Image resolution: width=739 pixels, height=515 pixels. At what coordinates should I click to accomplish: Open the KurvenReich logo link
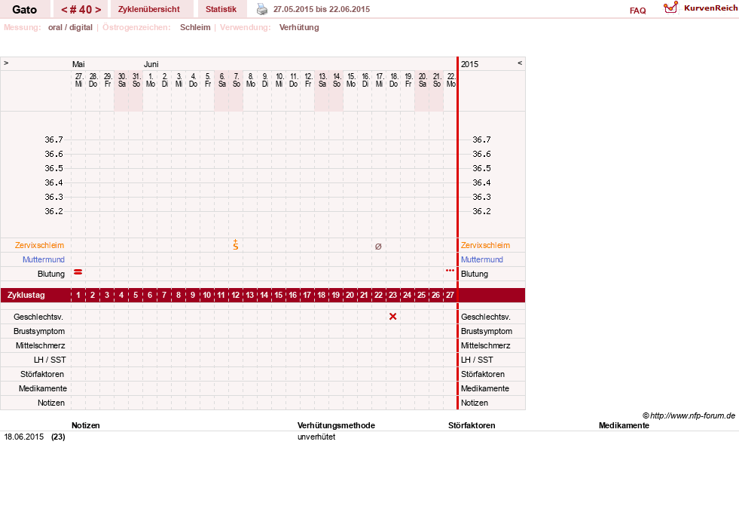pos(701,8)
